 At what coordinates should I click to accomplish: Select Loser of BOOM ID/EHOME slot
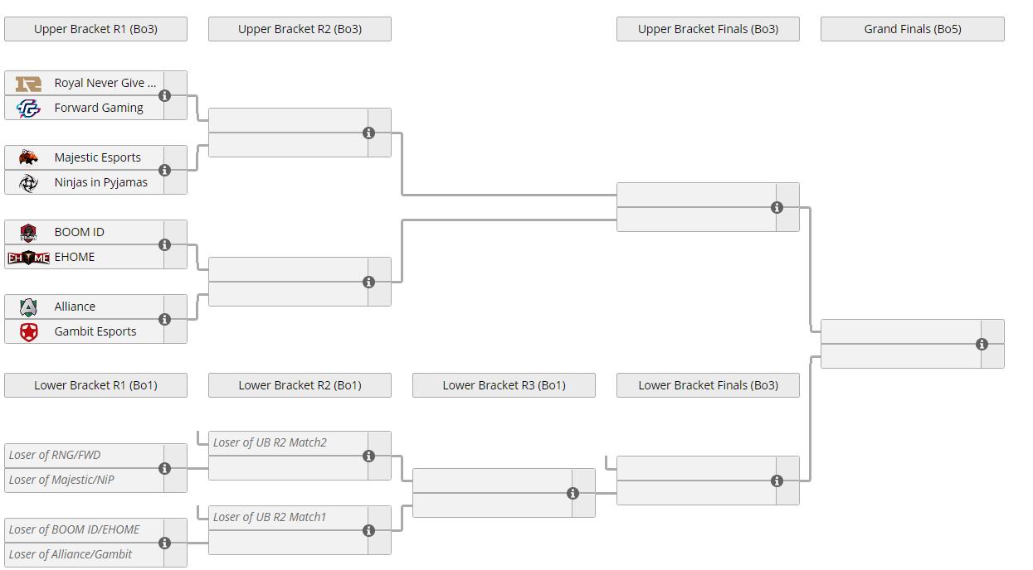(x=75, y=529)
